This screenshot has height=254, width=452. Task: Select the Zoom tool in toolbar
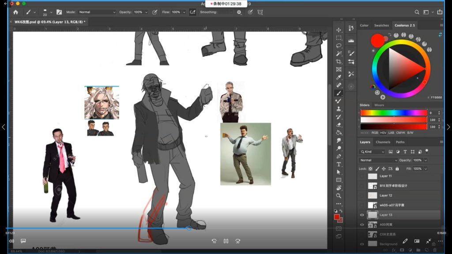pyautogui.click(x=339, y=195)
